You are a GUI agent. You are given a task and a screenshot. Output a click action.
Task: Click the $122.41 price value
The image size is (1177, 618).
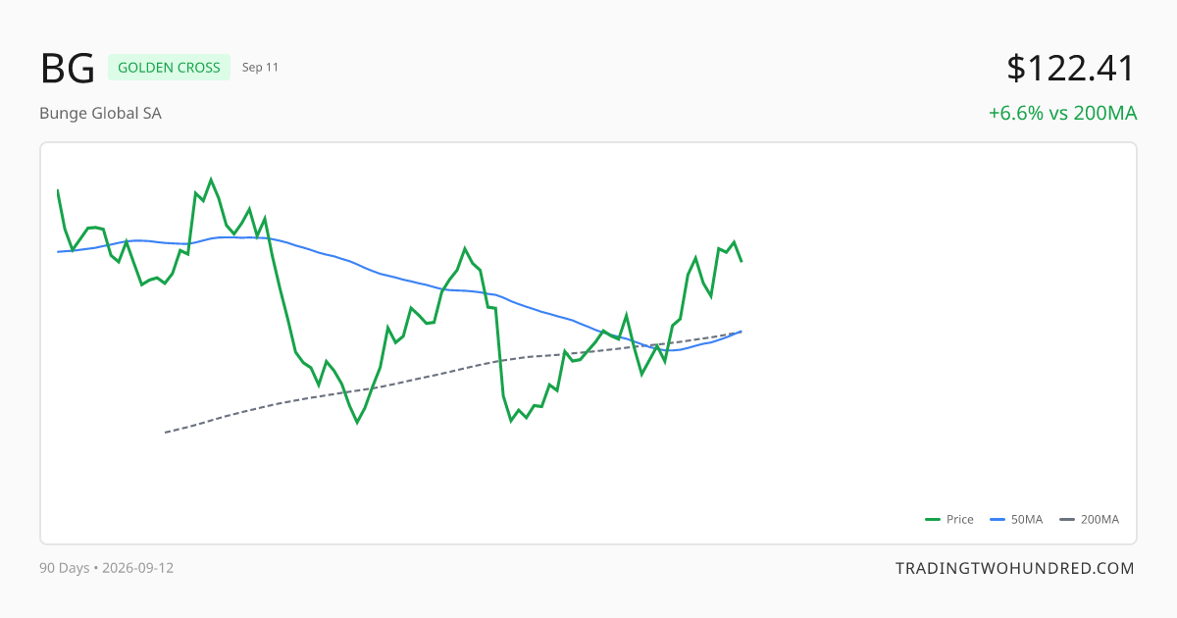[1071, 68]
